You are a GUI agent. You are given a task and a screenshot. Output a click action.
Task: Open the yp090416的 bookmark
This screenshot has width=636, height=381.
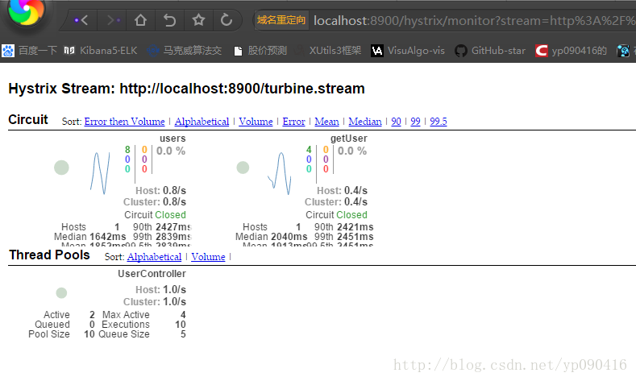pos(571,51)
